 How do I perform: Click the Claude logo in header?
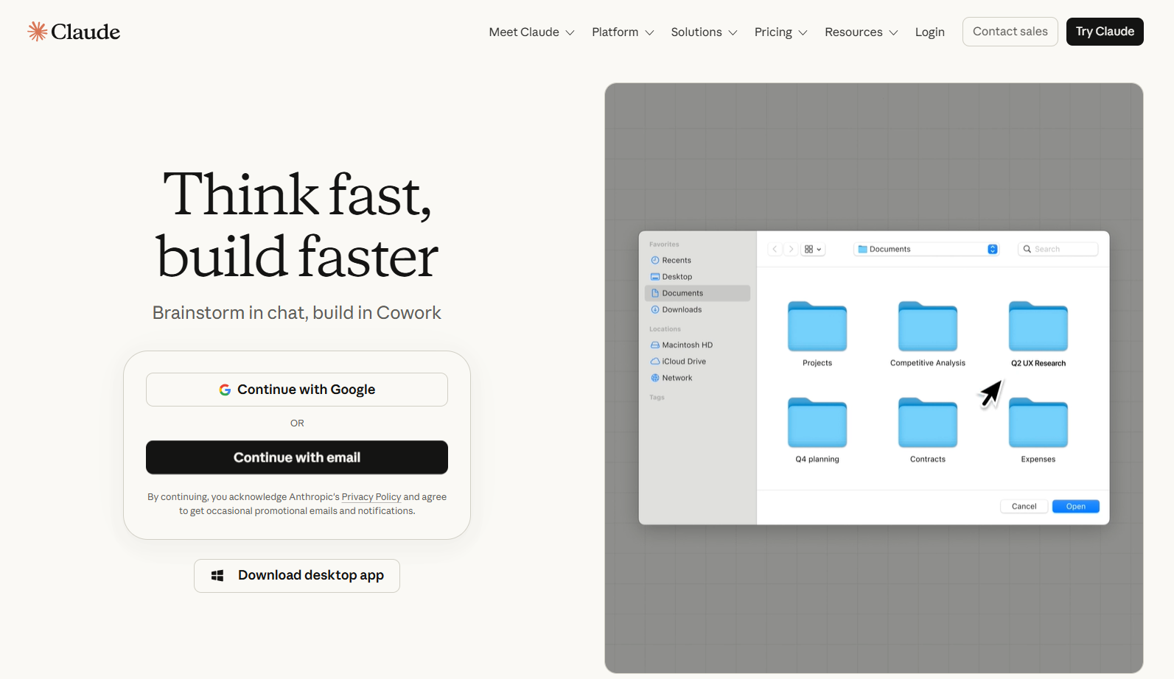74,32
